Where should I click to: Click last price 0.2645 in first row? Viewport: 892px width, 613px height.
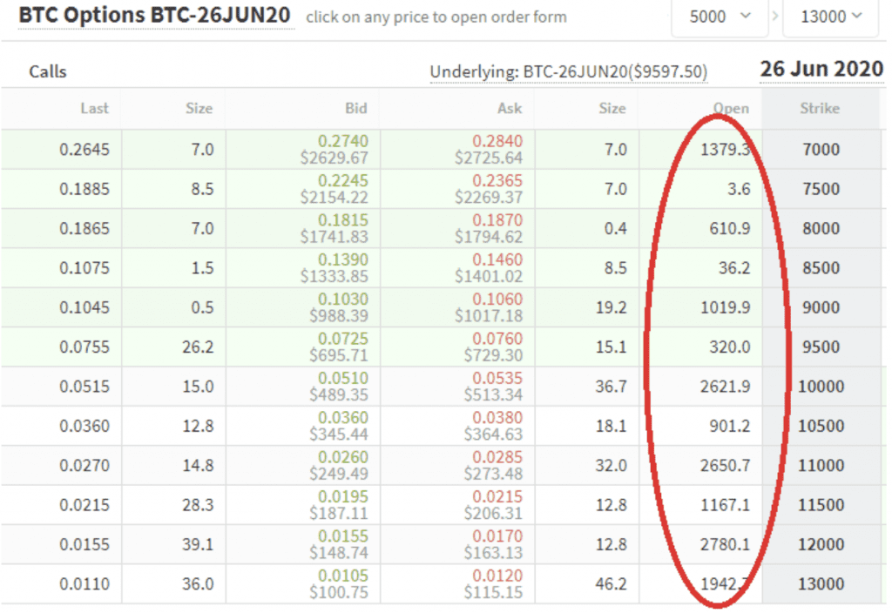[84, 150]
